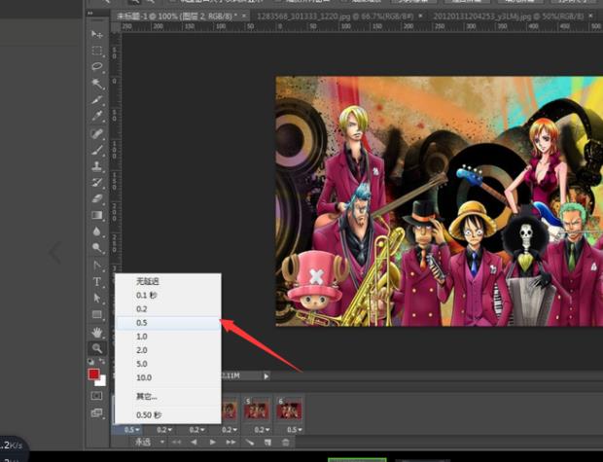Screen dimensions: 603x462
Task: Select the Move tool
Action: pos(97,35)
